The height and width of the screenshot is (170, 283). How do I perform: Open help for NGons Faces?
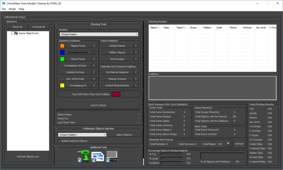94,59
